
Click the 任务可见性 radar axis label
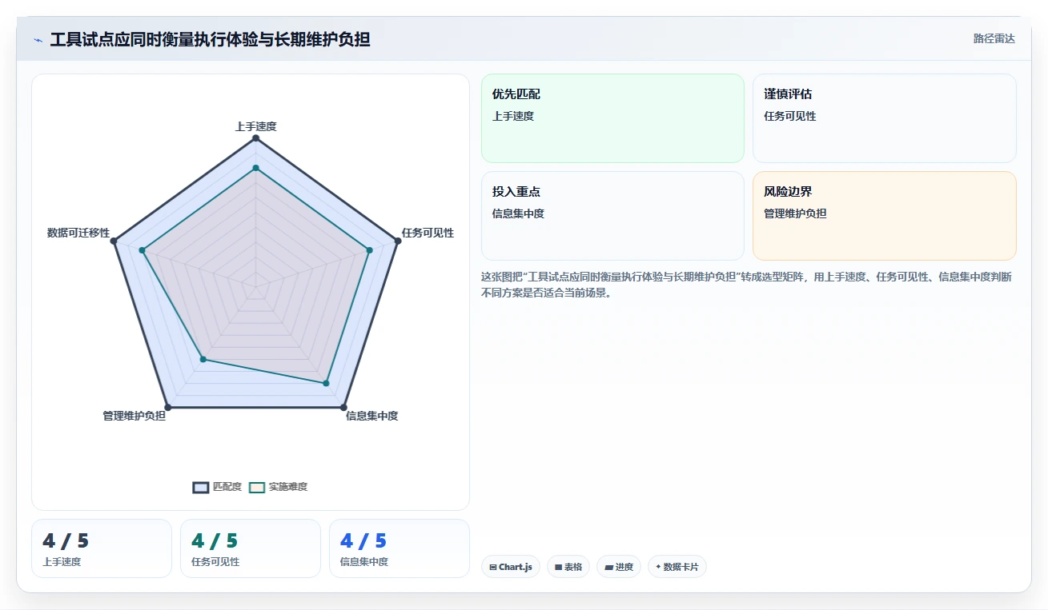[428, 233]
